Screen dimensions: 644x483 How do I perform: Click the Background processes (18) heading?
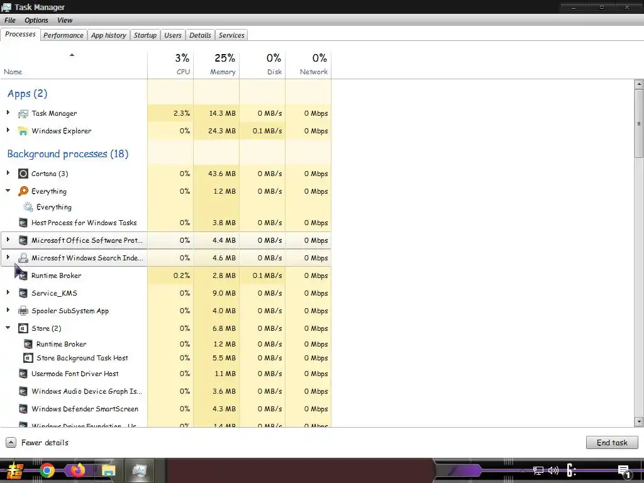(68, 154)
